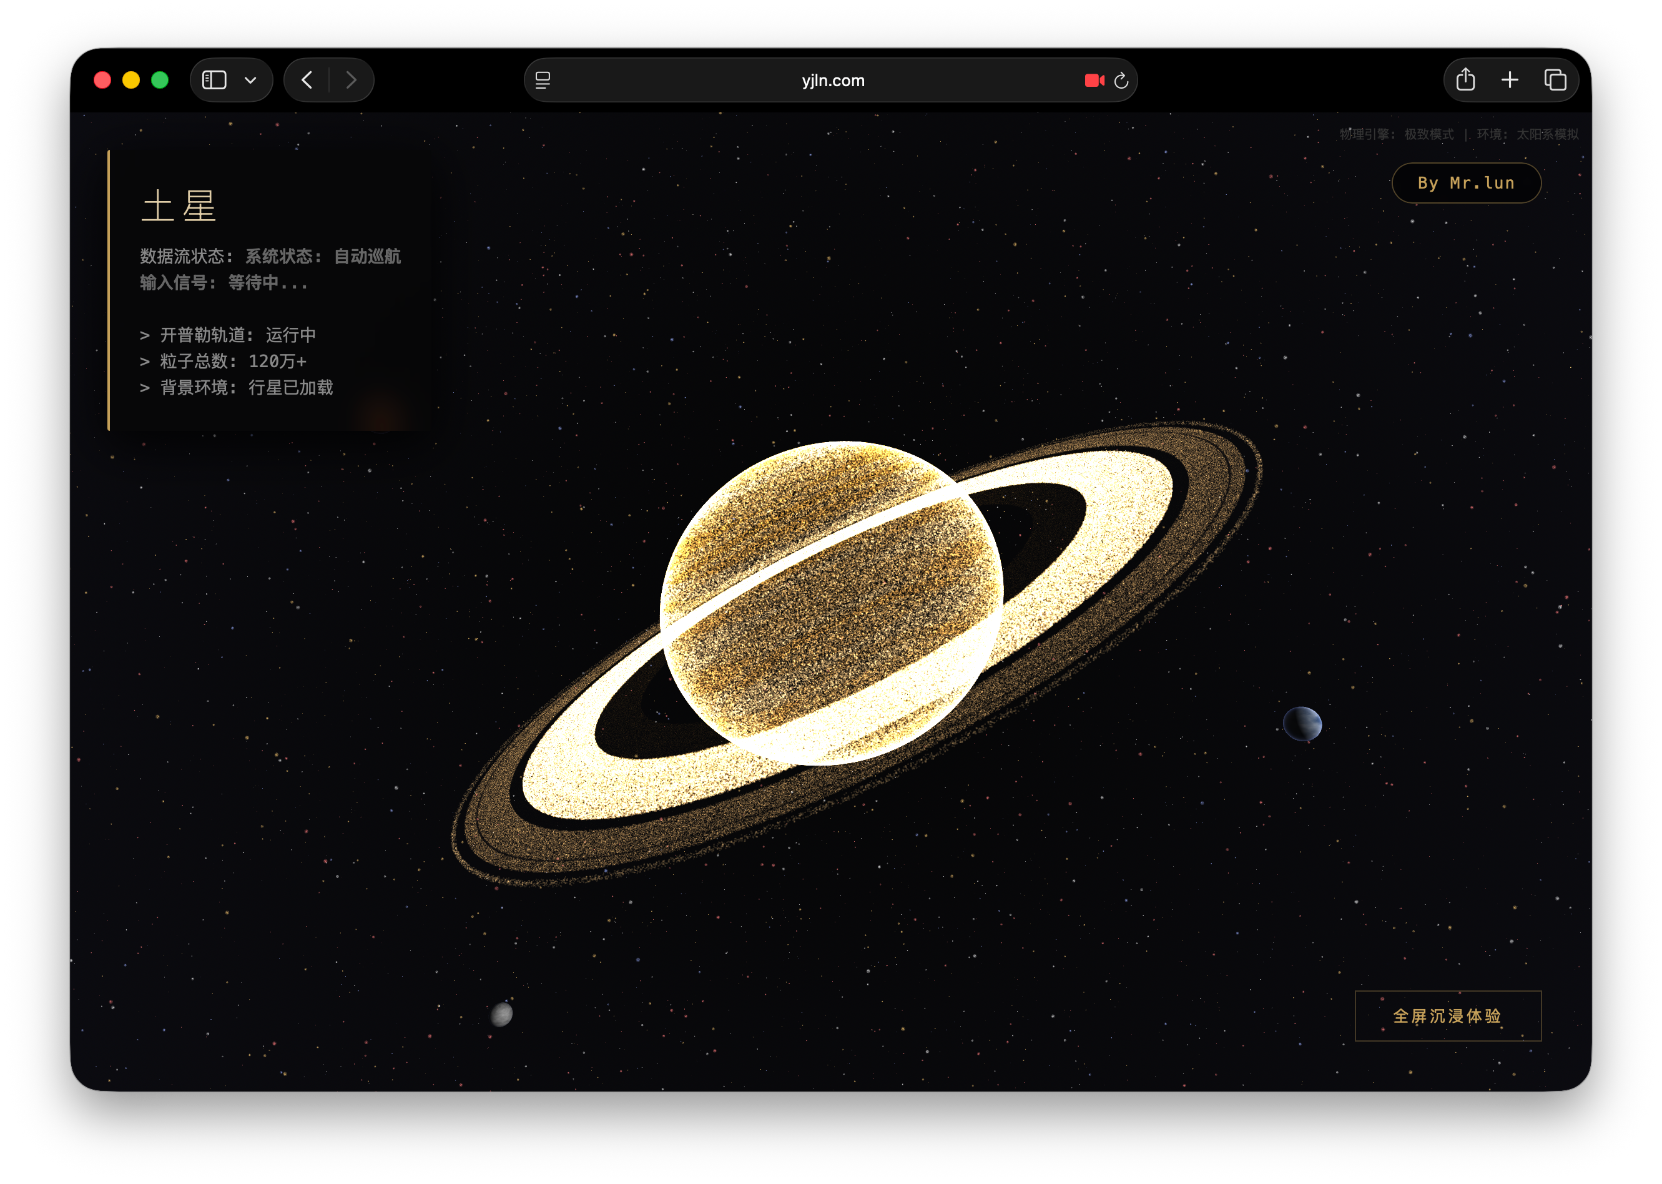Click the yellow minimize window button
The image size is (1662, 1184).
131,80
